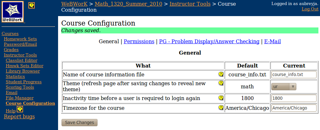Open help icon beside WeBWorK logo
This screenshot has height=130, width=320.
(x=32, y=5)
